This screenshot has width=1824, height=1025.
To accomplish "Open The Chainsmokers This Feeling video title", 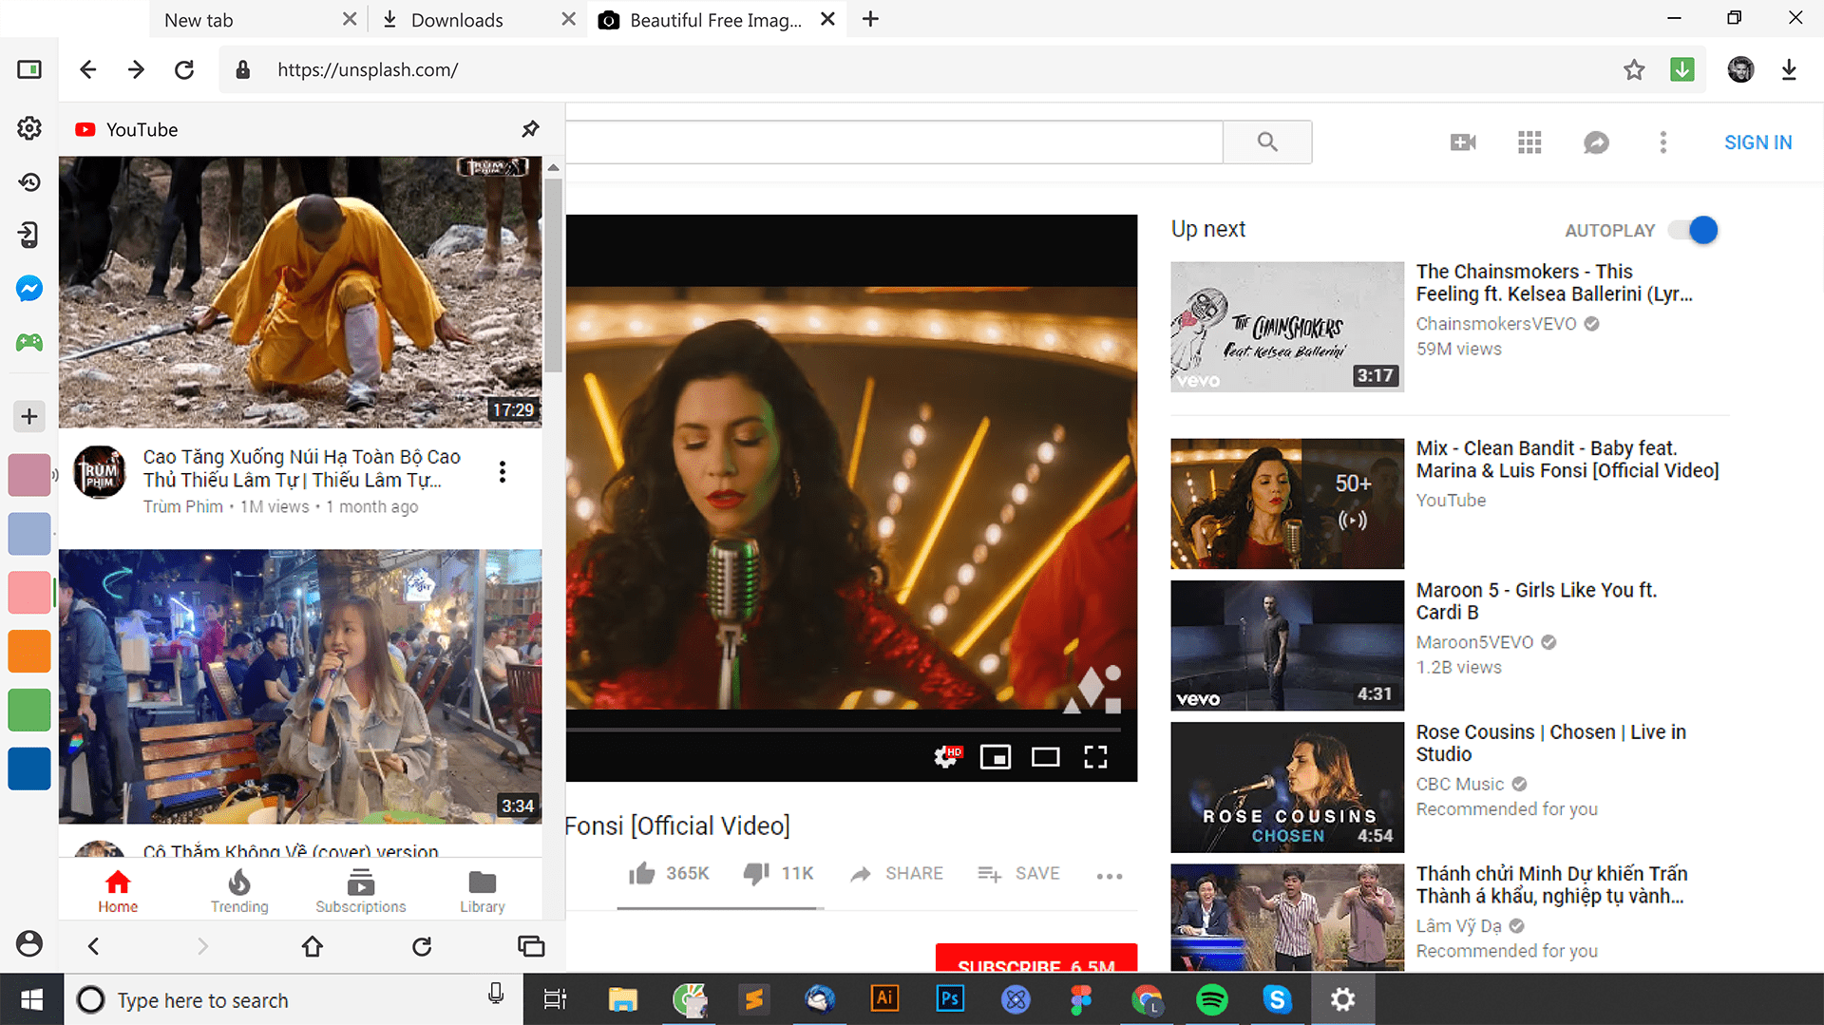I will coord(1554,283).
